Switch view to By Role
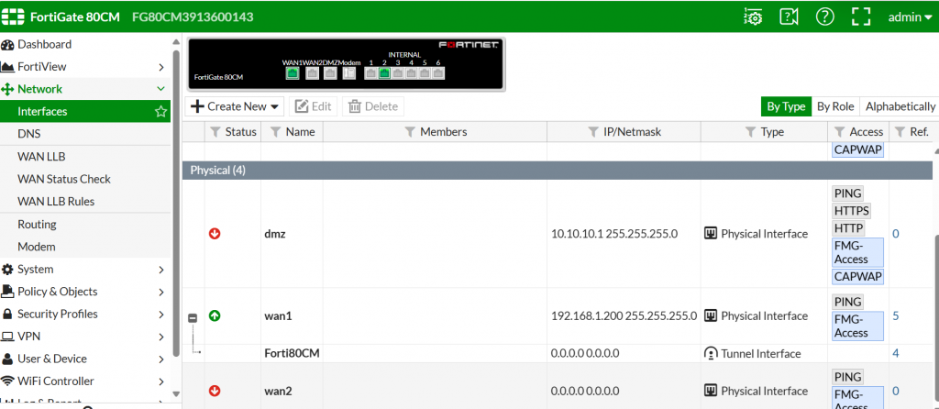Viewport: 939px width, 409px height. click(835, 106)
